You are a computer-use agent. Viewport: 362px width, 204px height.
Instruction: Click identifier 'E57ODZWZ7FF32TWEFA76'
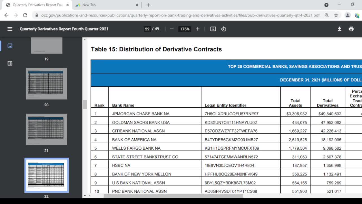pyautogui.click(x=231, y=131)
